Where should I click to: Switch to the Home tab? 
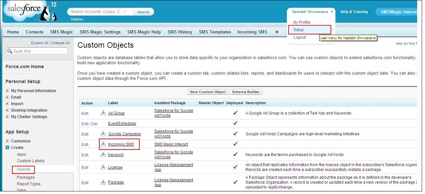click(13, 32)
